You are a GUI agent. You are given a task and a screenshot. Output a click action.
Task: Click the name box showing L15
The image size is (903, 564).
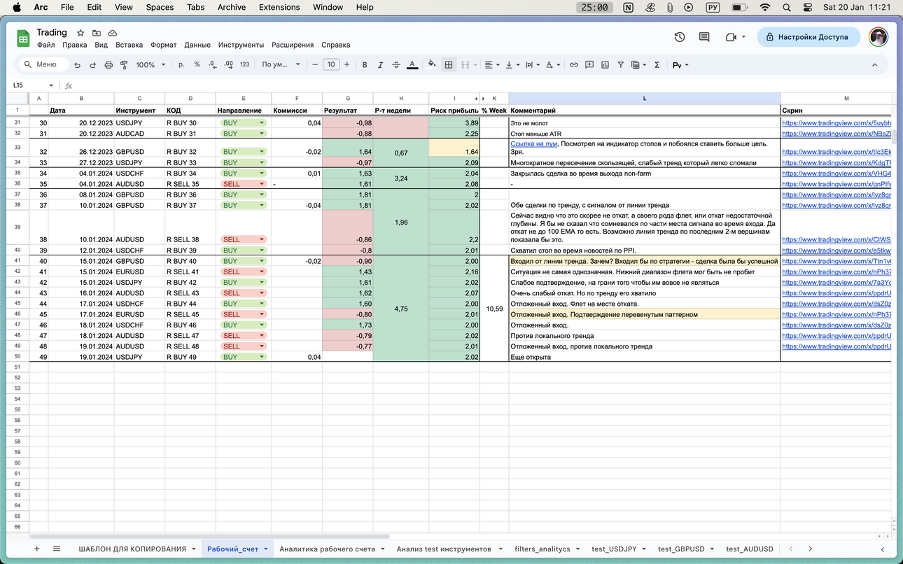pos(31,85)
